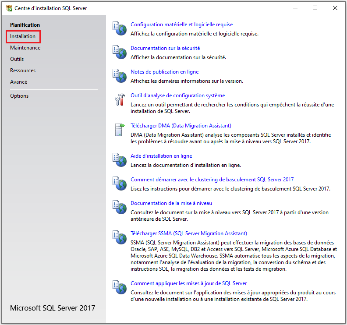Maximize the Centre d'installation SQL Server window

315,8
